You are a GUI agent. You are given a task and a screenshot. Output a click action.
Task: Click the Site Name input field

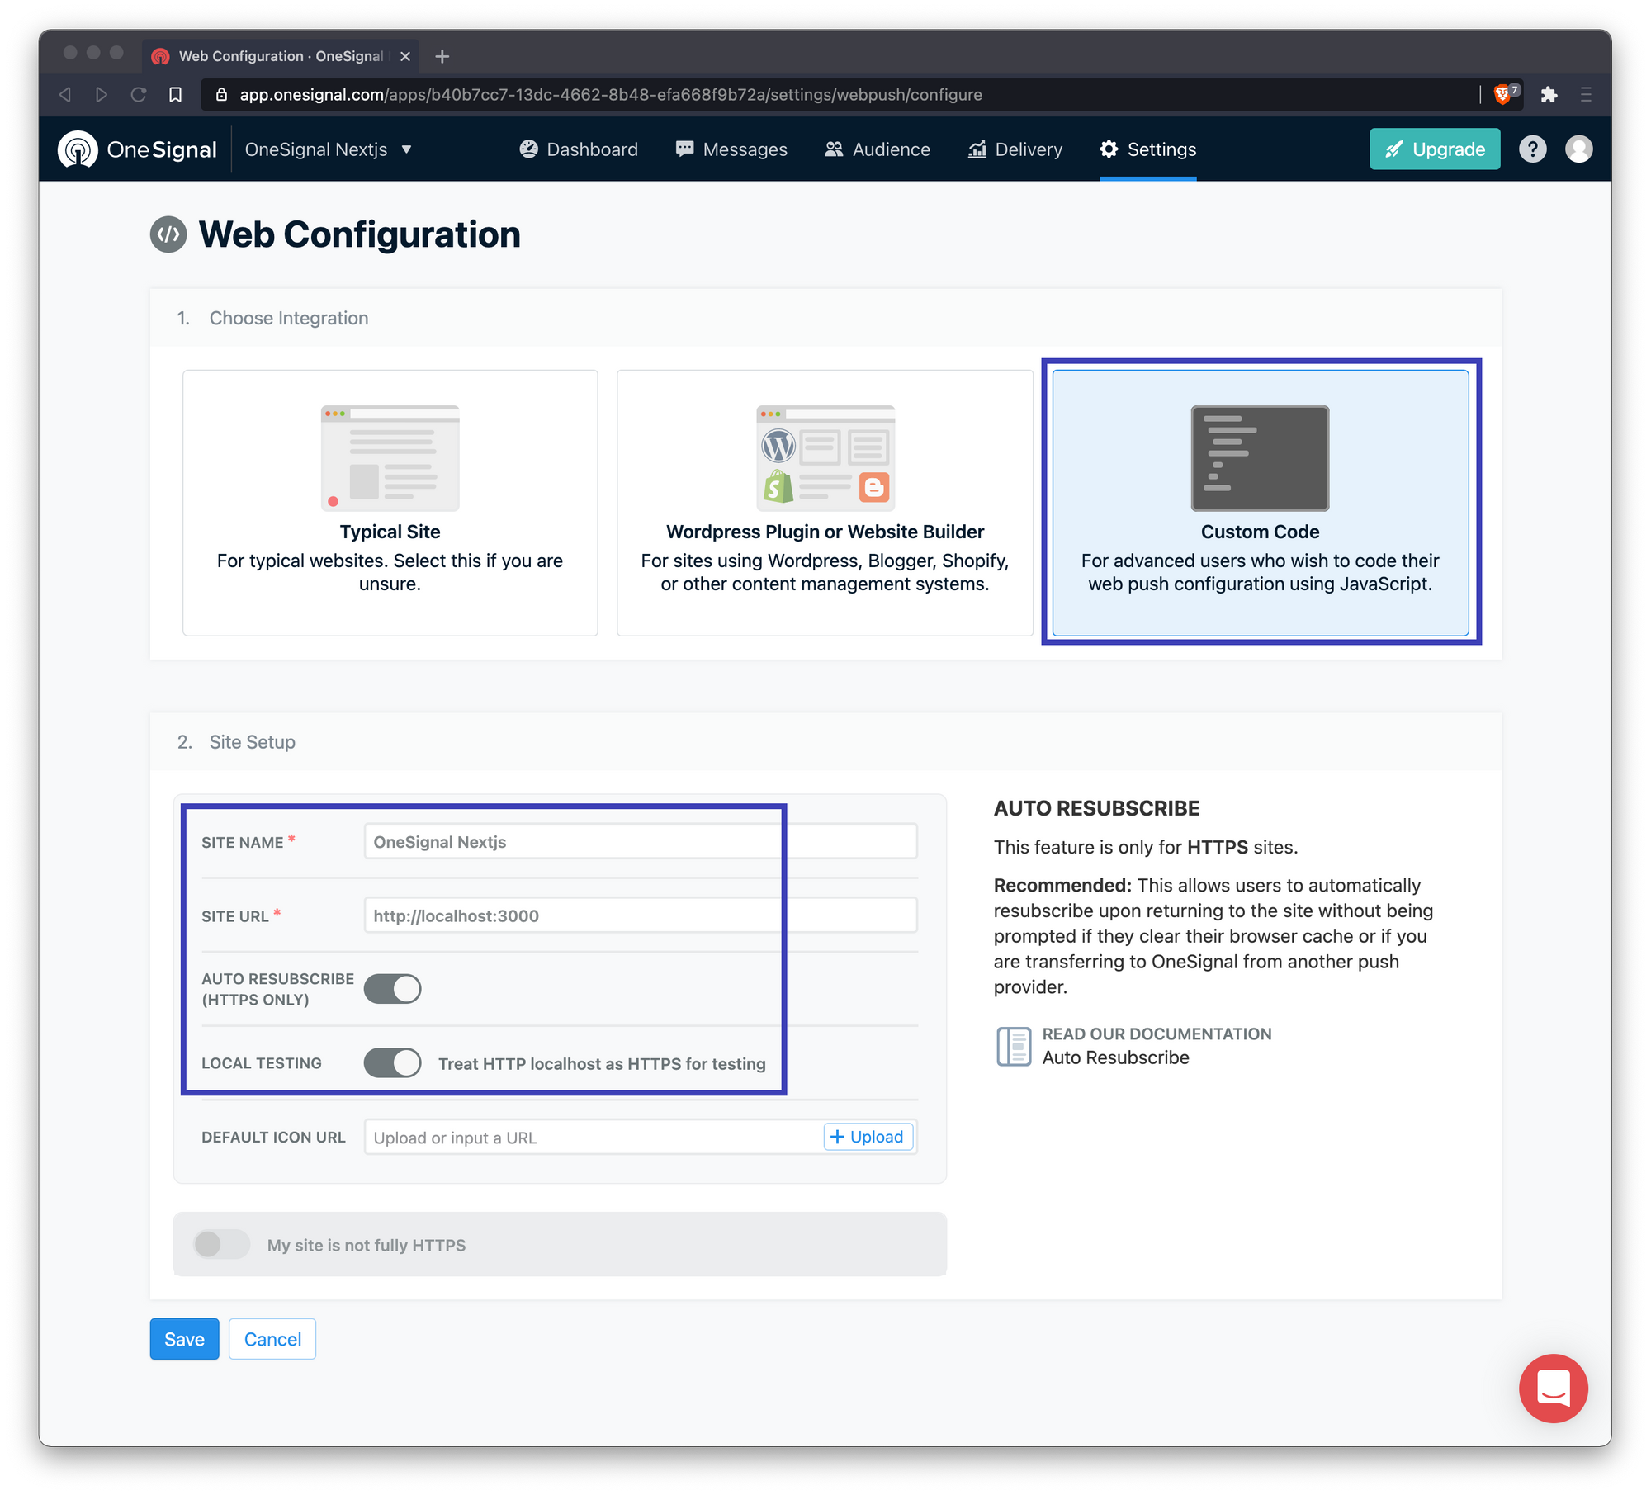pyautogui.click(x=641, y=842)
